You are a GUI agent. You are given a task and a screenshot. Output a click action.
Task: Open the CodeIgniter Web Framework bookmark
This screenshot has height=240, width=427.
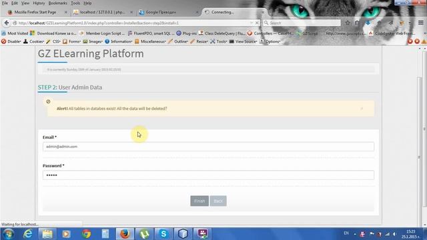click(x=392, y=33)
